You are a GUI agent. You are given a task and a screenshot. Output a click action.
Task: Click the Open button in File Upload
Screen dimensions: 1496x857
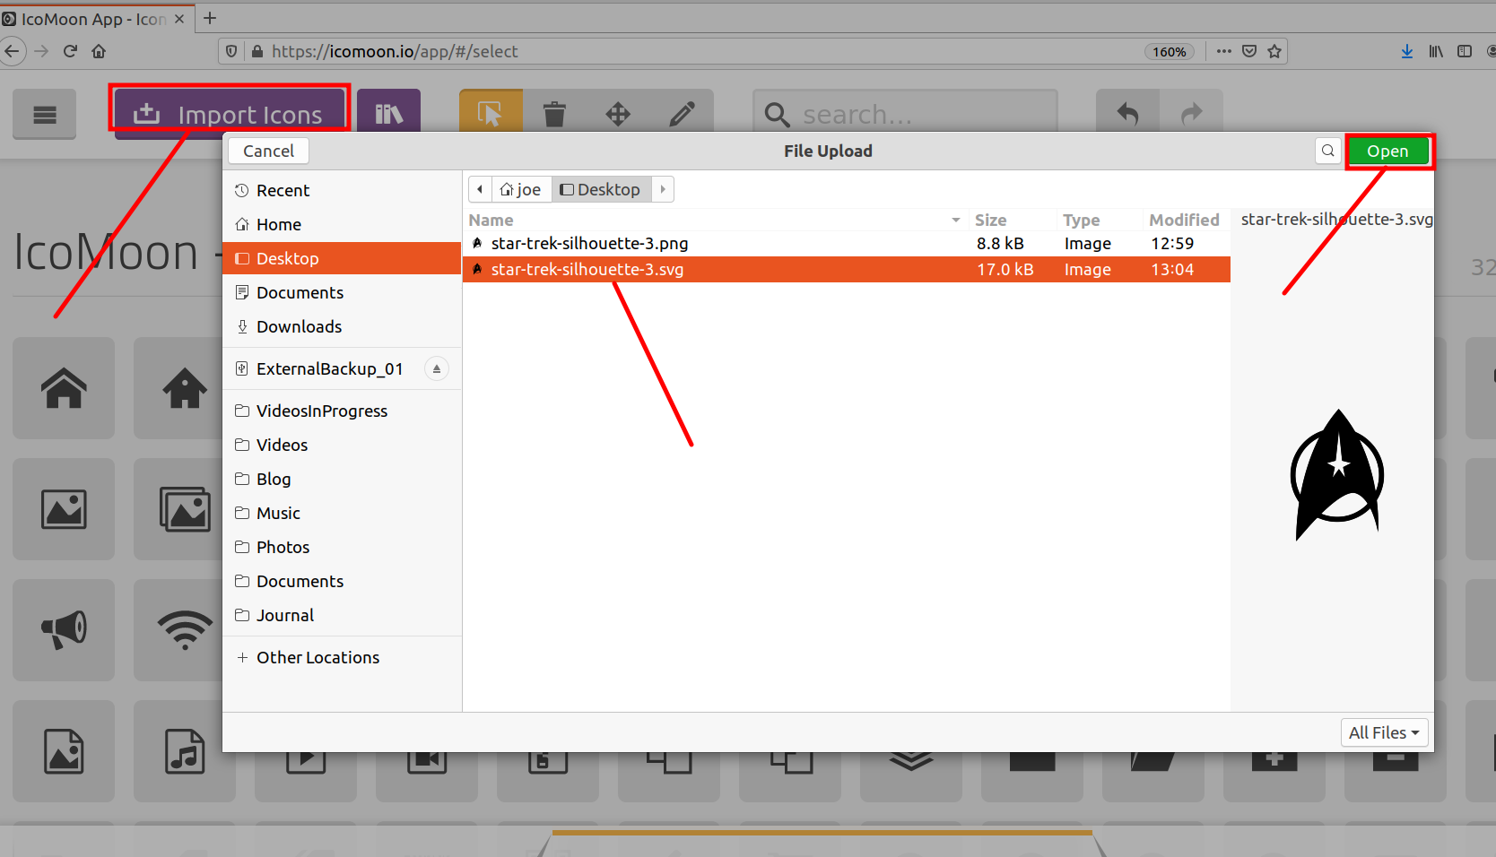click(x=1387, y=151)
